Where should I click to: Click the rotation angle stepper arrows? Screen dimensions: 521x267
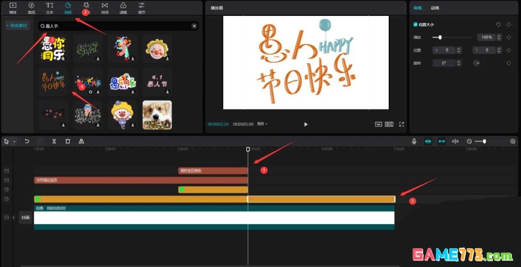(x=459, y=63)
